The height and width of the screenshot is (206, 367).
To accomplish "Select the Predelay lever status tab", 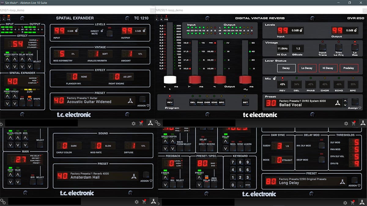I will [349, 68].
